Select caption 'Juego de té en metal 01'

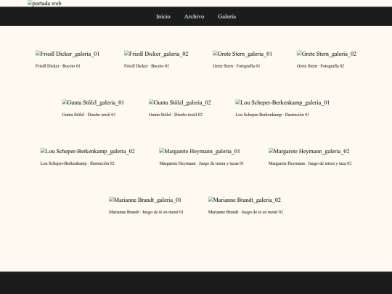(x=163, y=212)
